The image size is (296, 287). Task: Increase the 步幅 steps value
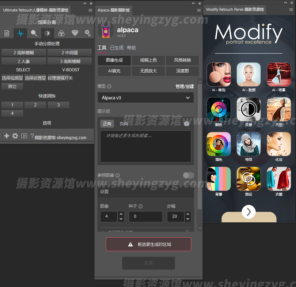[x=188, y=214]
